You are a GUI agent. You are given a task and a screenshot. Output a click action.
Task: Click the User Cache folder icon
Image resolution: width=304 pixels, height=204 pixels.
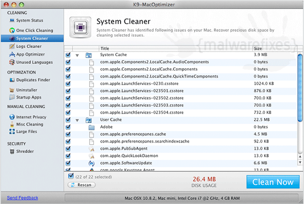pyautogui.click(x=88, y=120)
